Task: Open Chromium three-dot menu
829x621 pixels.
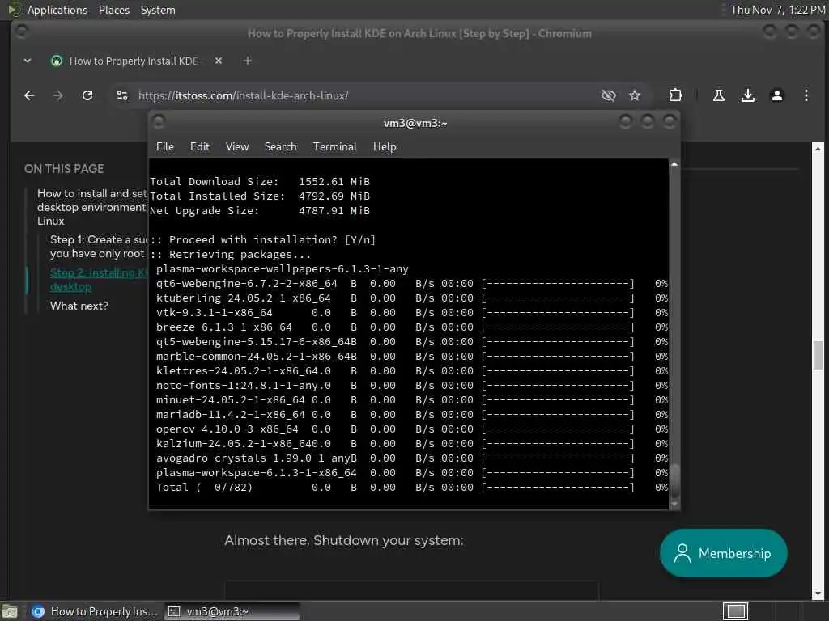Action: pos(806,95)
